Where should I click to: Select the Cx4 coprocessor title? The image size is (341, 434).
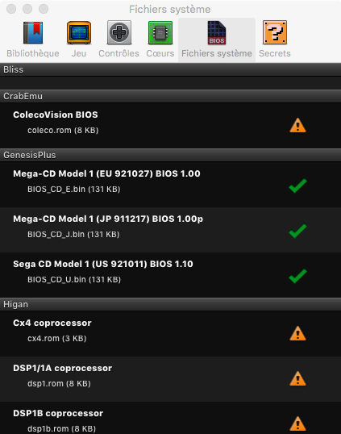(52, 323)
